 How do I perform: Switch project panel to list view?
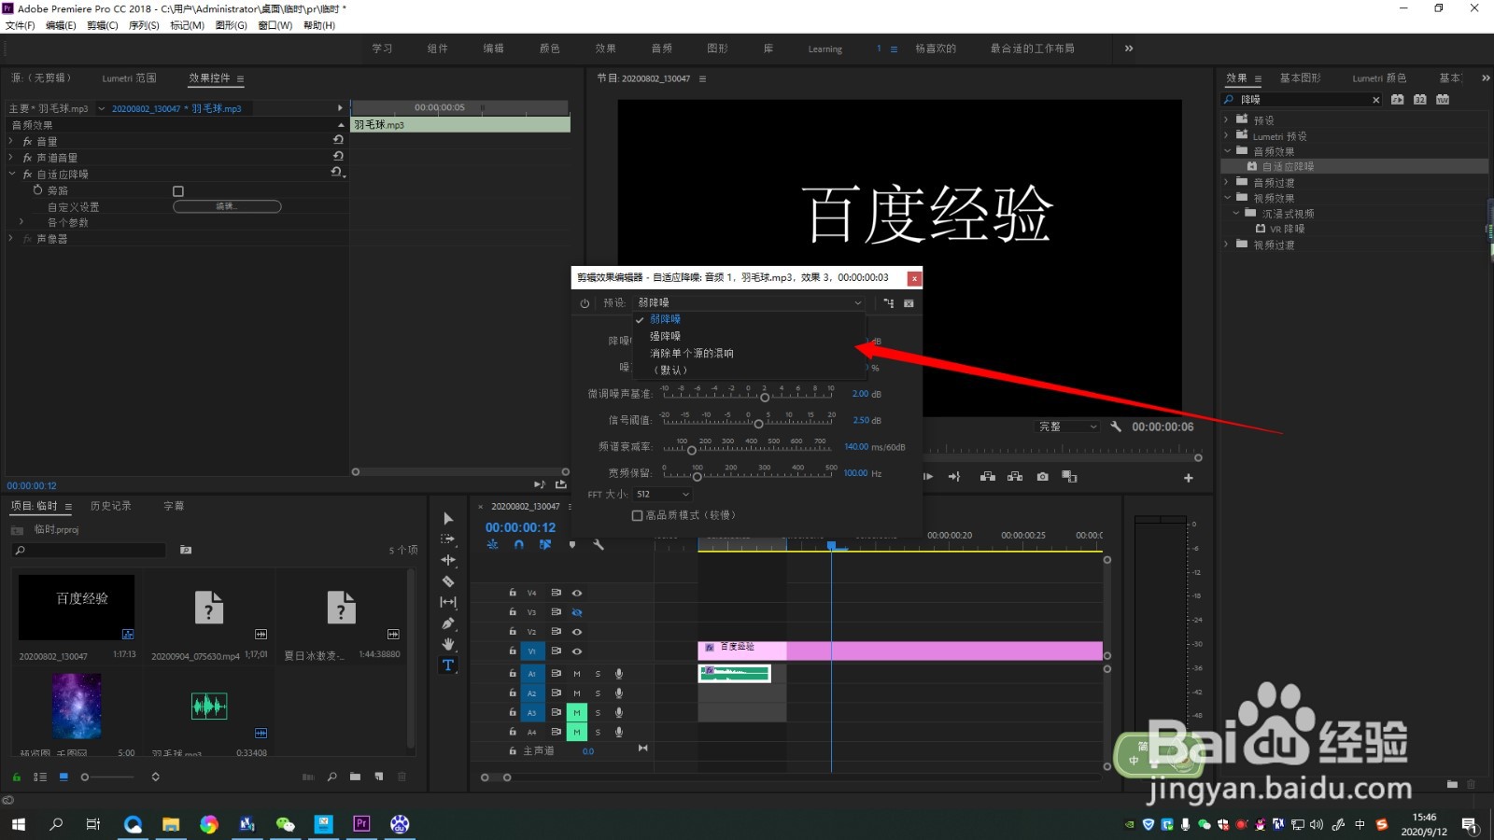point(40,777)
